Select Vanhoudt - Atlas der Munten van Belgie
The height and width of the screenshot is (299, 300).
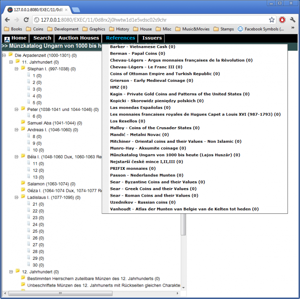coord(184,209)
